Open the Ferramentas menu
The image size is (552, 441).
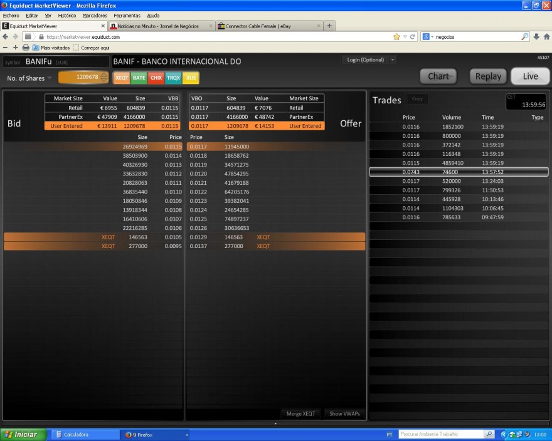click(x=127, y=16)
